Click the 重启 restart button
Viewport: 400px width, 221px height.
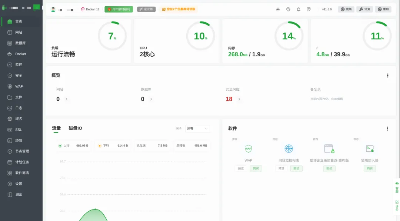pos(383,9)
